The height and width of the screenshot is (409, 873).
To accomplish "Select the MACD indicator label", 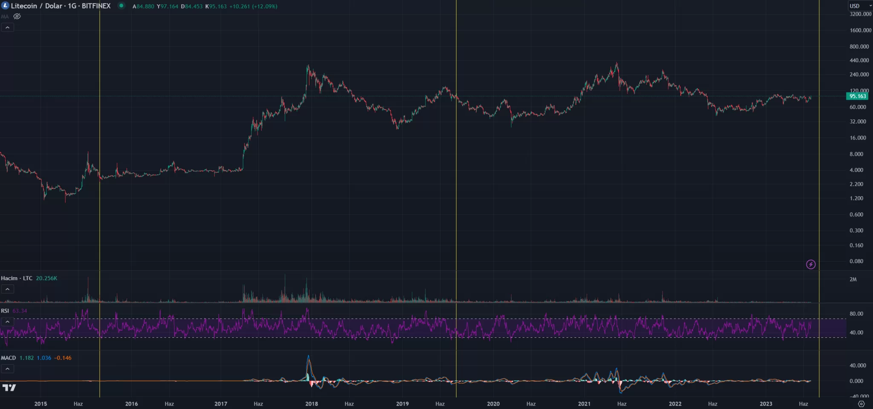I will [x=8, y=358].
